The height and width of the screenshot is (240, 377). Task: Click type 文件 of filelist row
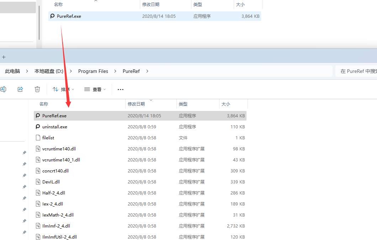coord(183,138)
